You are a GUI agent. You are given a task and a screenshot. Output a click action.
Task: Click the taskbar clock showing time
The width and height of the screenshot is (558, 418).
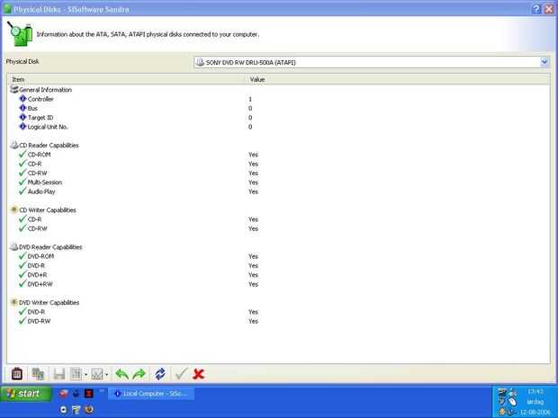[535, 392]
